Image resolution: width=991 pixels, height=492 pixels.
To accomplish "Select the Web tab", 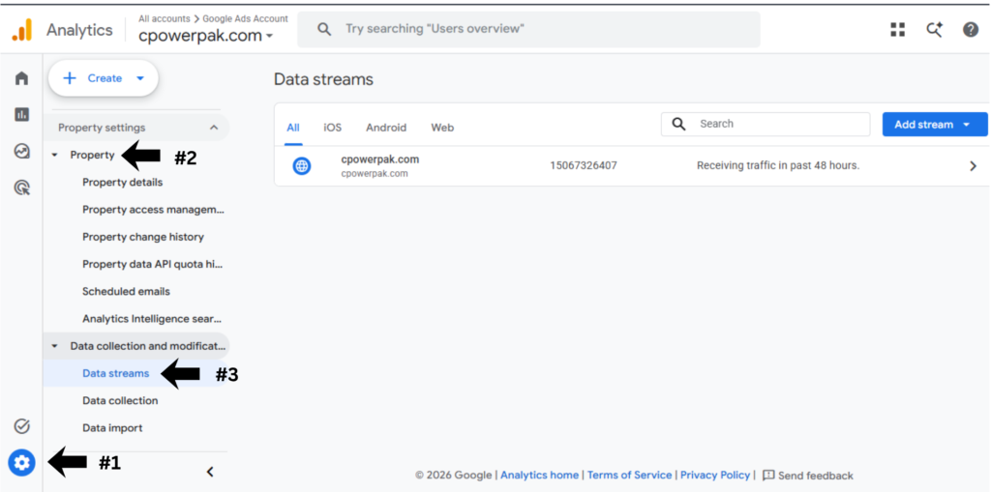I will (x=442, y=128).
